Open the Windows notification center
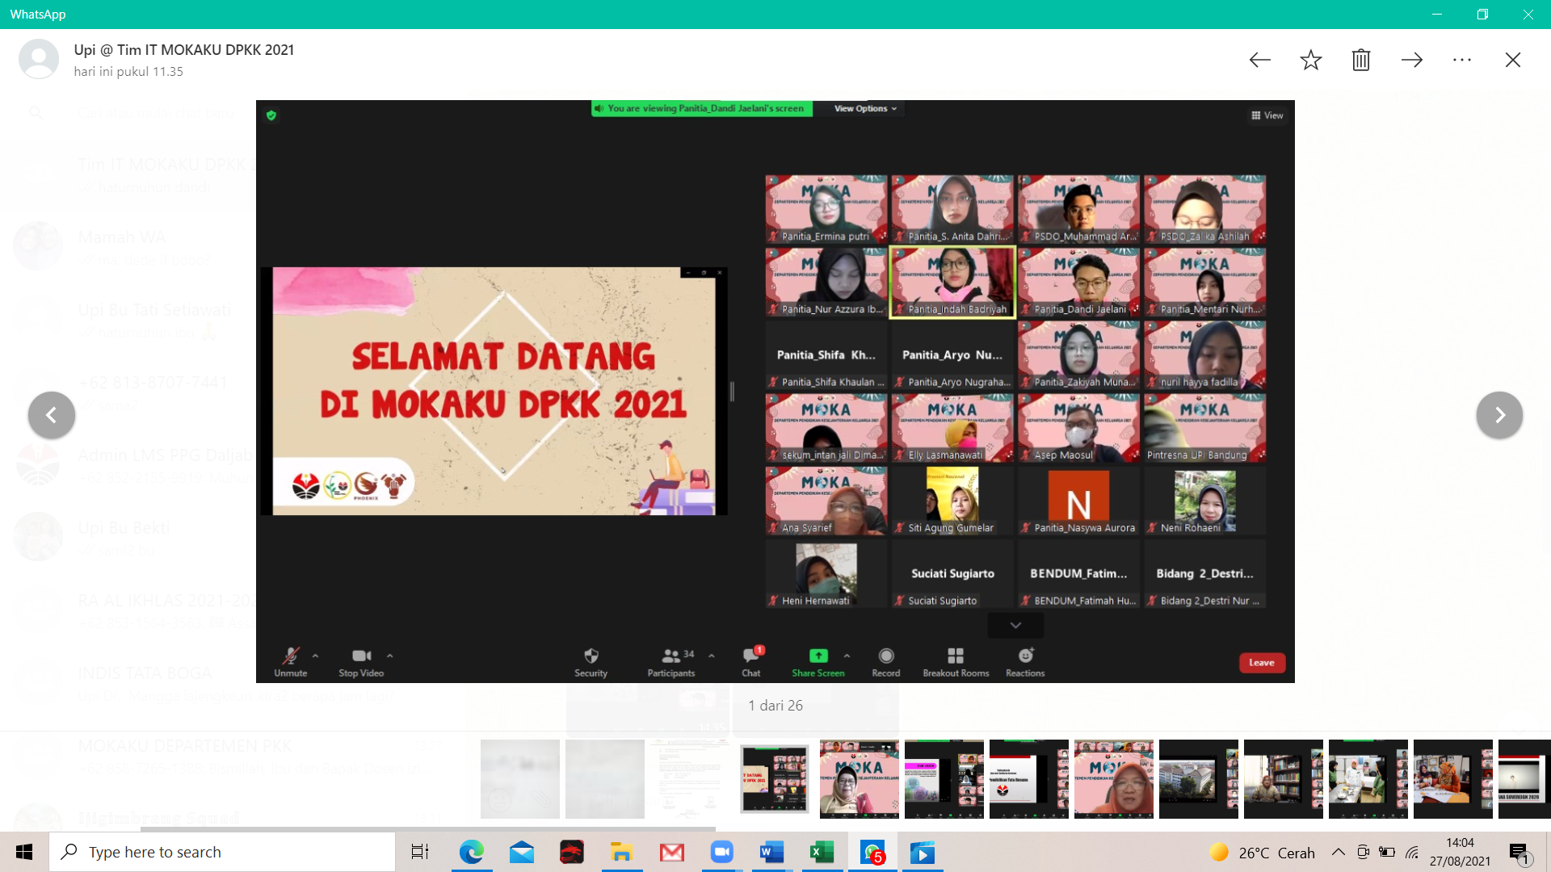Viewport: 1551px width, 872px height. click(1519, 853)
